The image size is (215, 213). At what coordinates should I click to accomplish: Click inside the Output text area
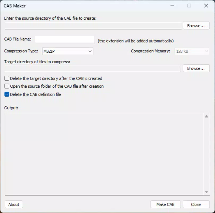click(x=104, y=154)
